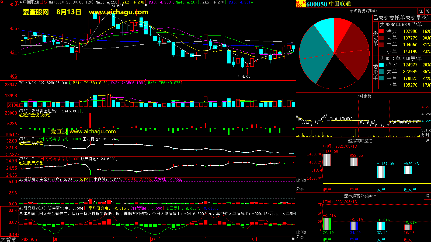This screenshot has width=431, height=242.
Task: Switch 龙虎看盘 to 笔 view
Action: tap(427, 11)
